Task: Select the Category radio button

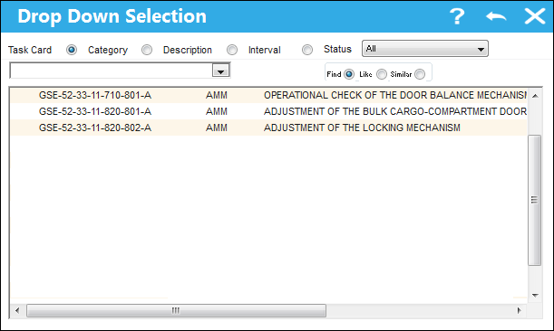Action: (147, 50)
